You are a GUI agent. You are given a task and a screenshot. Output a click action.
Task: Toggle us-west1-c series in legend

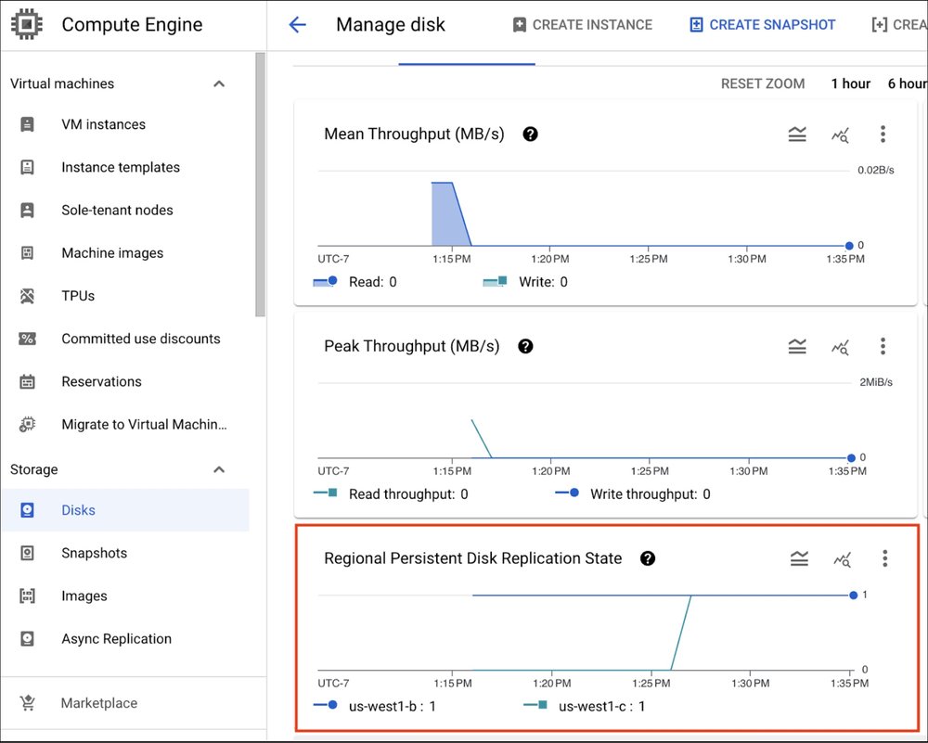tap(585, 706)
